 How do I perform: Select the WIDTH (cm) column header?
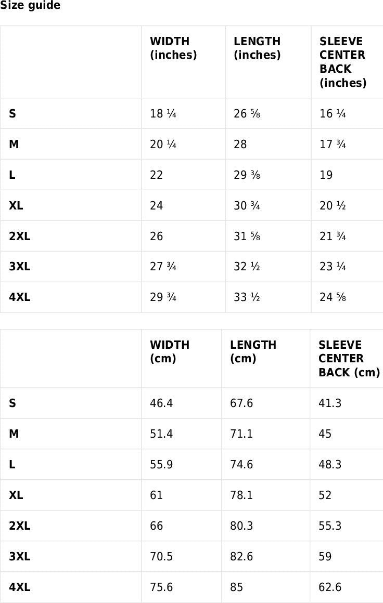point(170,352)
